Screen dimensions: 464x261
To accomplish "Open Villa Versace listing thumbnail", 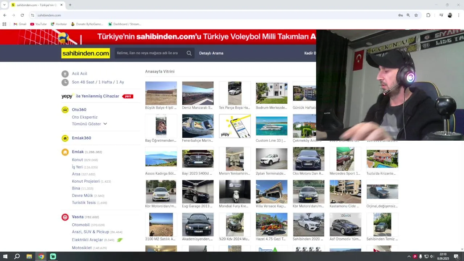I will [272, 191].
